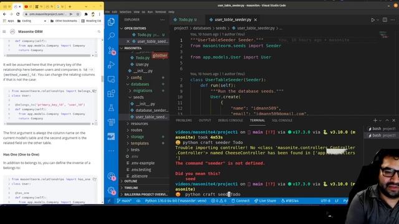Open remote window indicator in status bar

tap(109, 200)
